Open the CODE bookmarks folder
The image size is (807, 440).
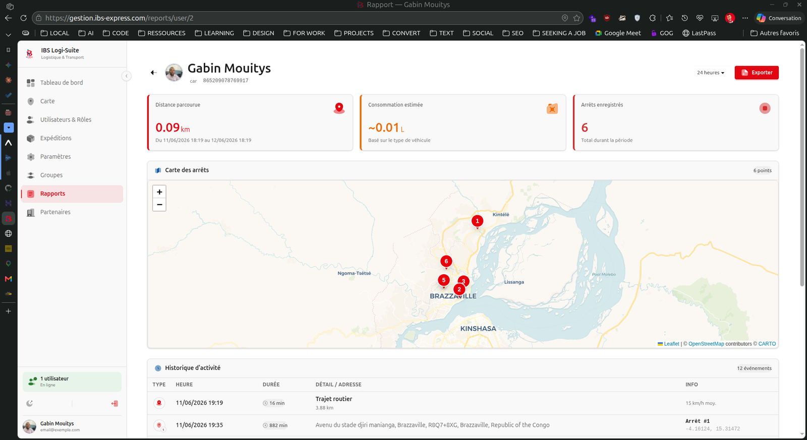[116, 33]
